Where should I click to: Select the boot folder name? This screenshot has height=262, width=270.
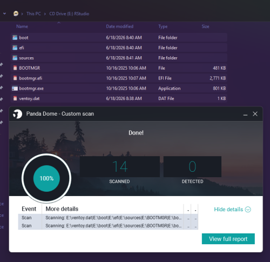(x=24, y=38)
